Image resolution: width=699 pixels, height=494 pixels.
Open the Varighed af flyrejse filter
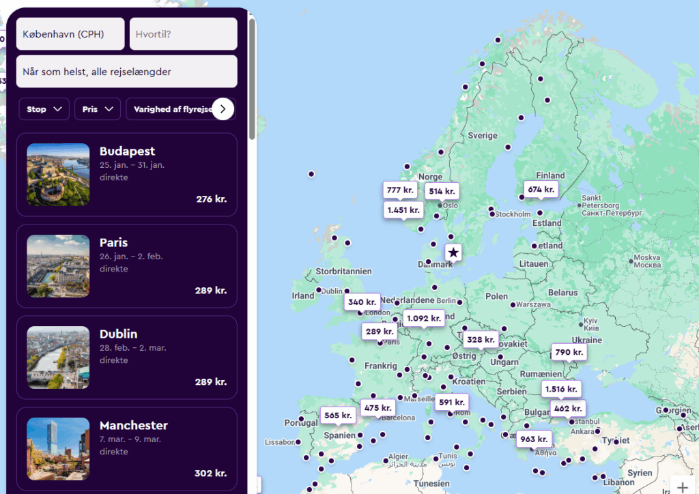click(x=171, y=109)
